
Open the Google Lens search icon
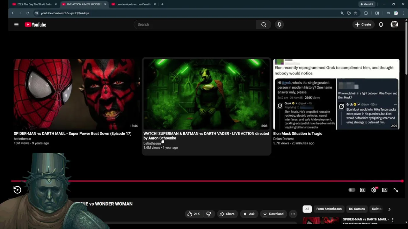[x=377, y=13]
